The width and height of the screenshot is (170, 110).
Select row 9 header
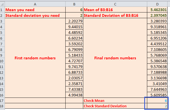tap(2, 55)
